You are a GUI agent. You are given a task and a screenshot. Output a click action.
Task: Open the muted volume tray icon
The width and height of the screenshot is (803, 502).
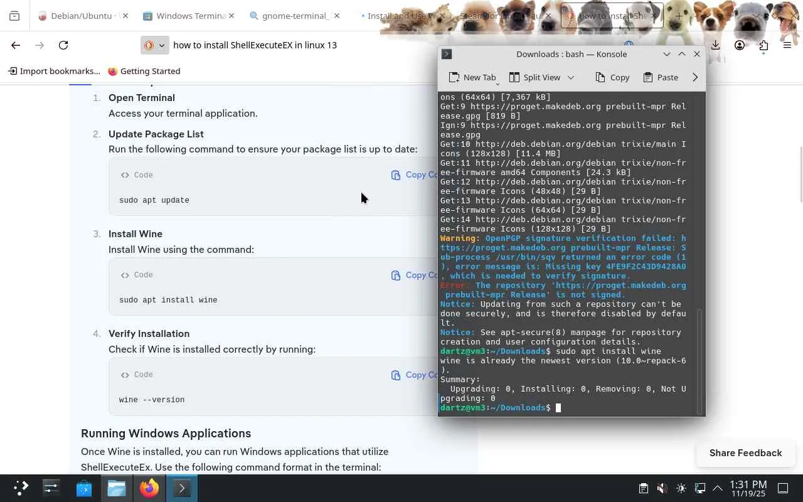[662, 488]
